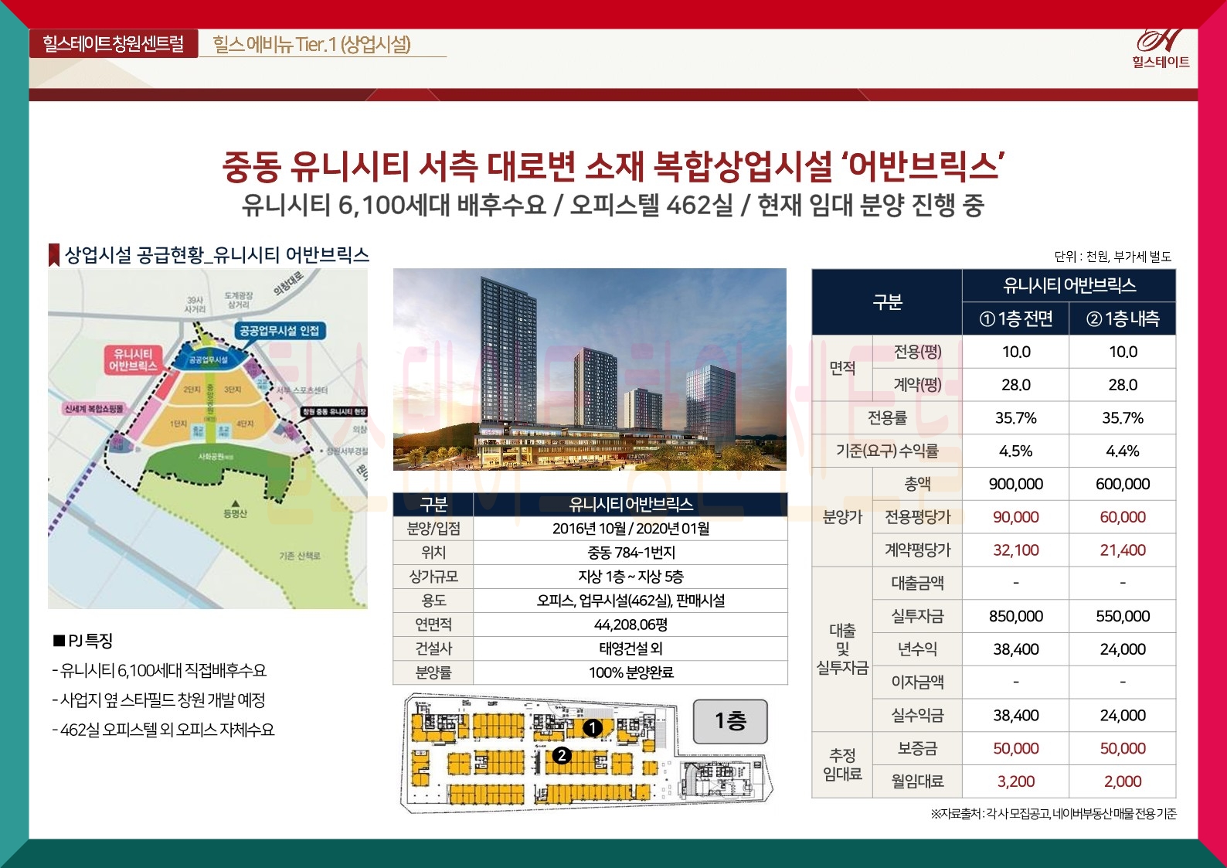1227x868 pixels.
Task: Click the red 60,000 전용평당가 value
Action: [x=1123, y=517]
